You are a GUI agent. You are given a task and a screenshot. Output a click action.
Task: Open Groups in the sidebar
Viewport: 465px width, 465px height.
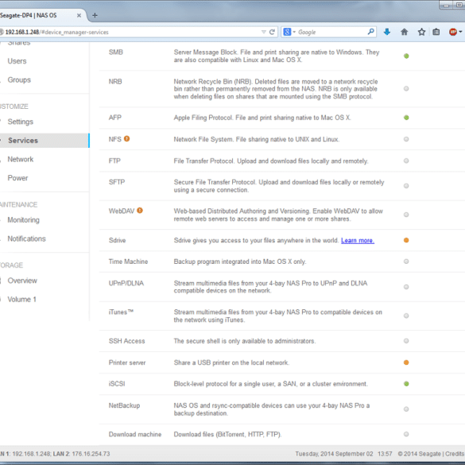[x=19, y=79]
